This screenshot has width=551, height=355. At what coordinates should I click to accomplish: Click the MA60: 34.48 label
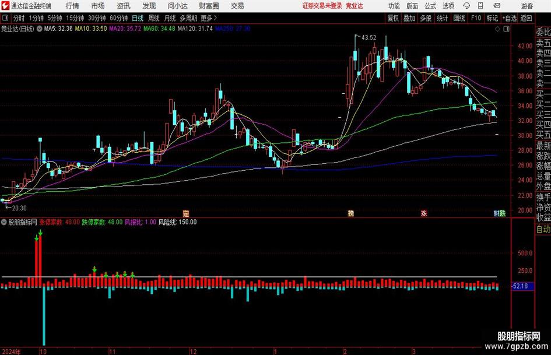159,29
